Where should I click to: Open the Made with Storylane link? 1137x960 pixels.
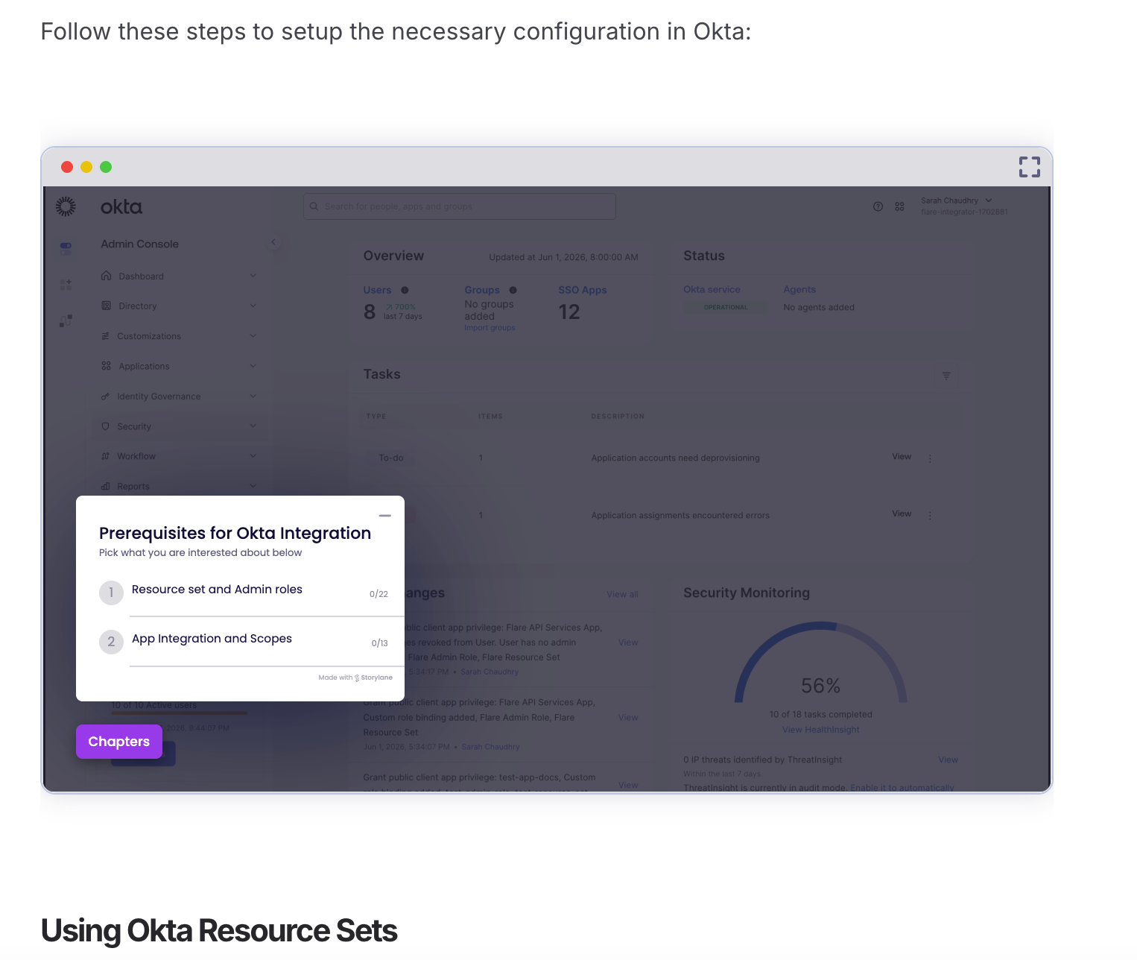[355, 678]
